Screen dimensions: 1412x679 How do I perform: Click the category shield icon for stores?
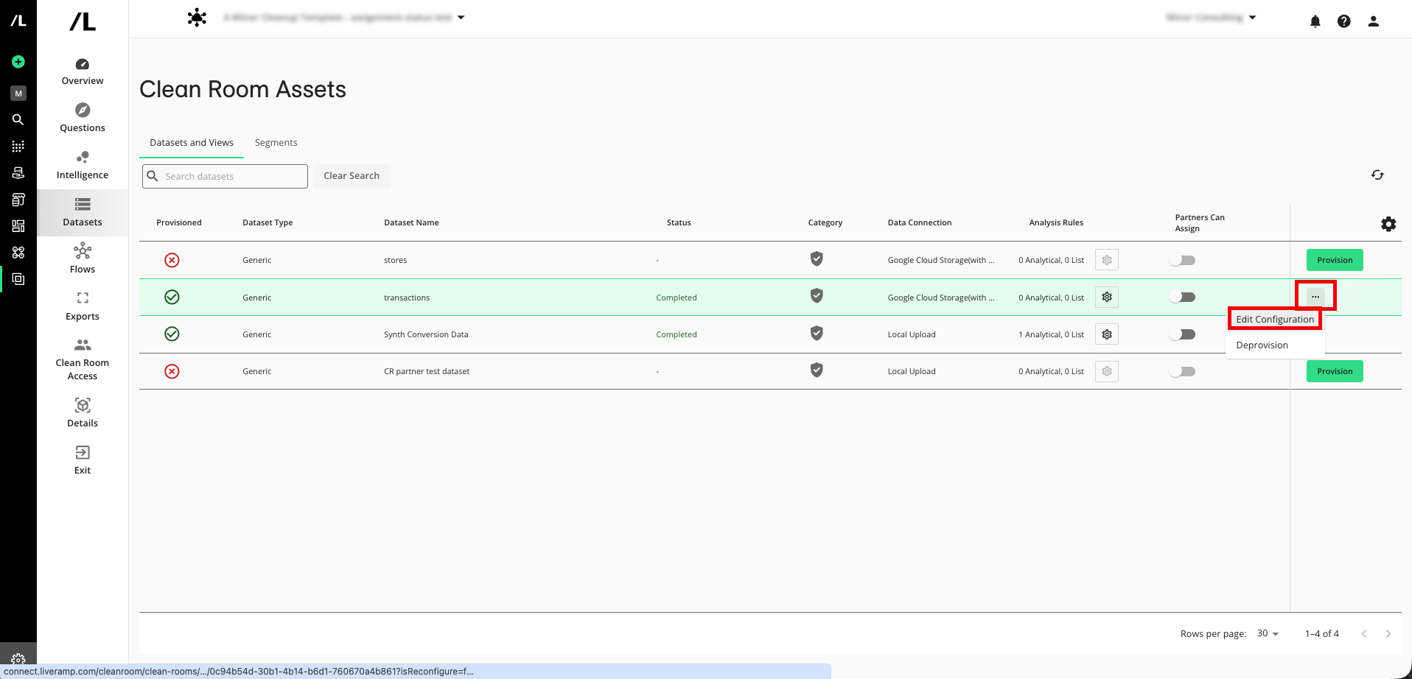tap(817, 258)
